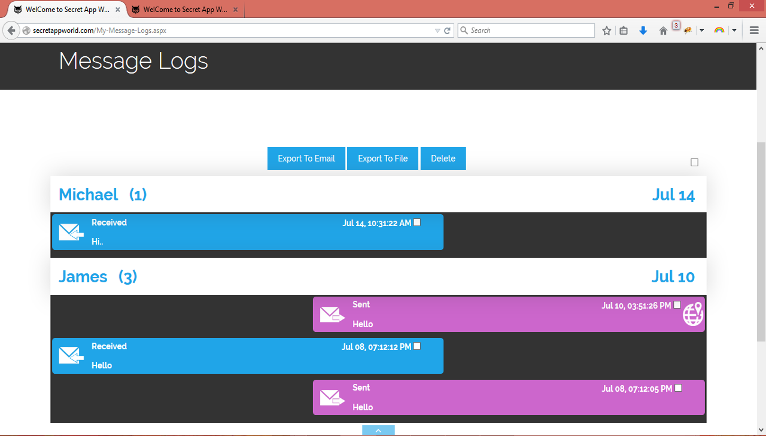Click the "Received" label on Michael's message
766x436 pixels.
click(x=109, y=222)
